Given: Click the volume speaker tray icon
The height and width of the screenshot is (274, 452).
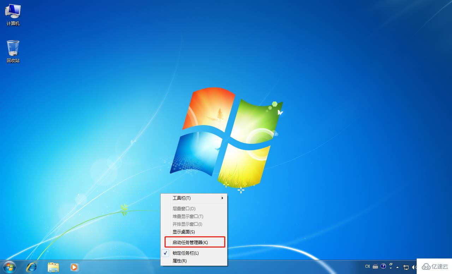Looking at the screenshot, I should point(414,267).
